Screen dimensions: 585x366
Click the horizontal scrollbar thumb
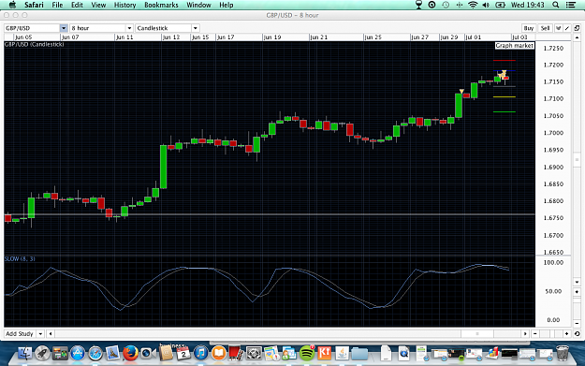coord(477,333)
